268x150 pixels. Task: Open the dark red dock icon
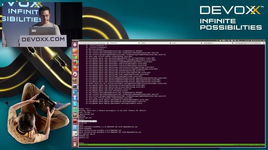point(75,121)
